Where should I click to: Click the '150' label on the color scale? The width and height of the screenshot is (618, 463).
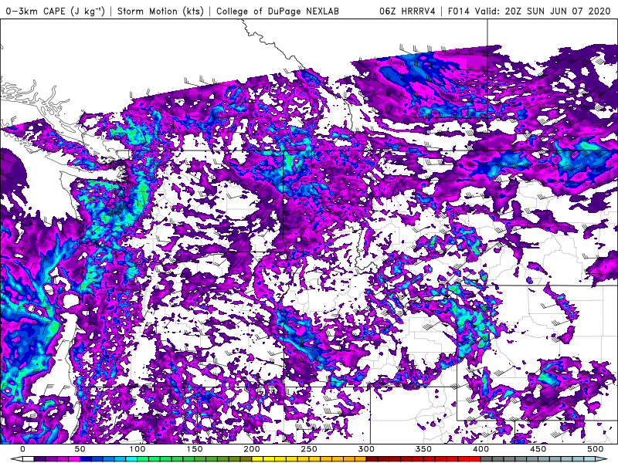coord(195,449)
